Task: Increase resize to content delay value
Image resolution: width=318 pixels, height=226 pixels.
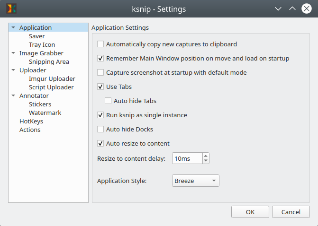Action: 205,156
